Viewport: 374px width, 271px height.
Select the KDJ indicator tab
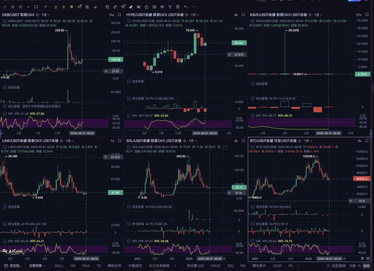pyautogui.click(x=230, y=266)
